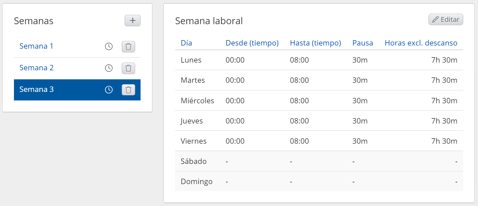Screen dimensions: 478x206
Task: Sort by Hasta (tiempo) column header
Action: click(315, 43)
